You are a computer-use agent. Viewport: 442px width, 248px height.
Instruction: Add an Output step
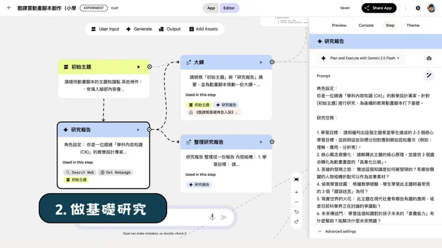[170, 29]
